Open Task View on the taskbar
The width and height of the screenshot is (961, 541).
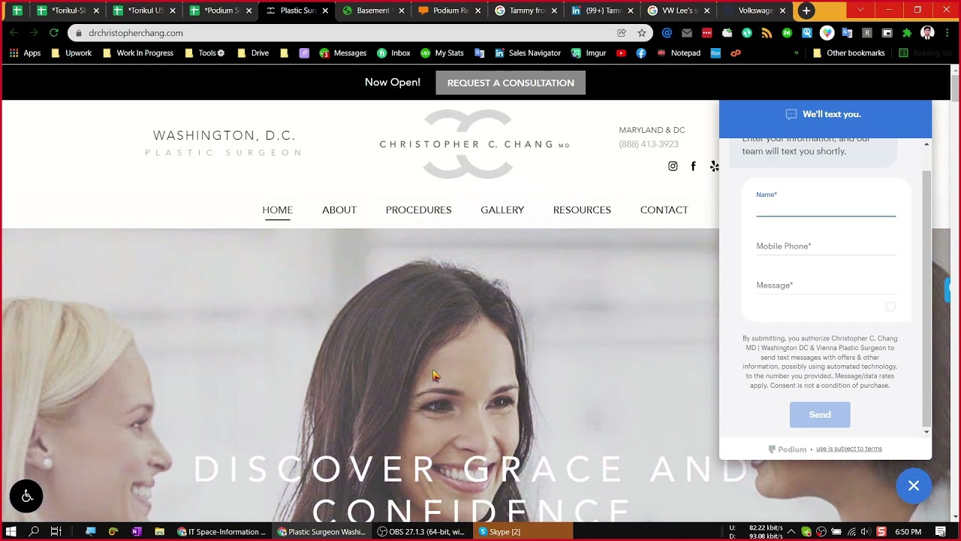[56, 531]
